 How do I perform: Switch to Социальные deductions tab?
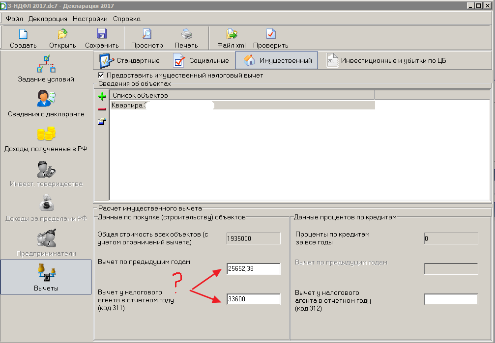(202, 61)
